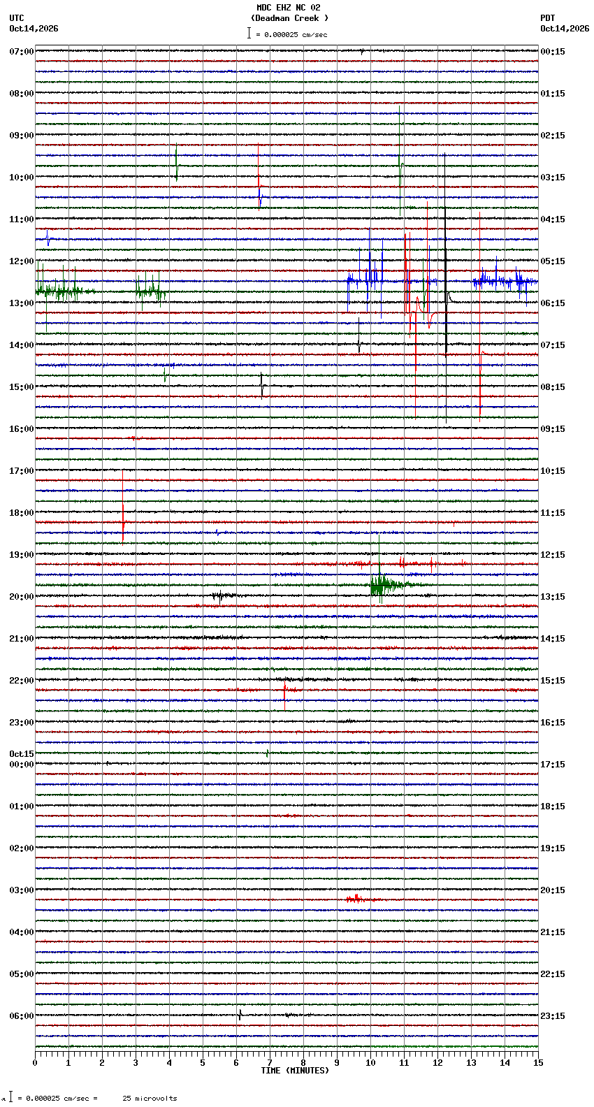Click the Oct15 date change label

tap(22, 754)
